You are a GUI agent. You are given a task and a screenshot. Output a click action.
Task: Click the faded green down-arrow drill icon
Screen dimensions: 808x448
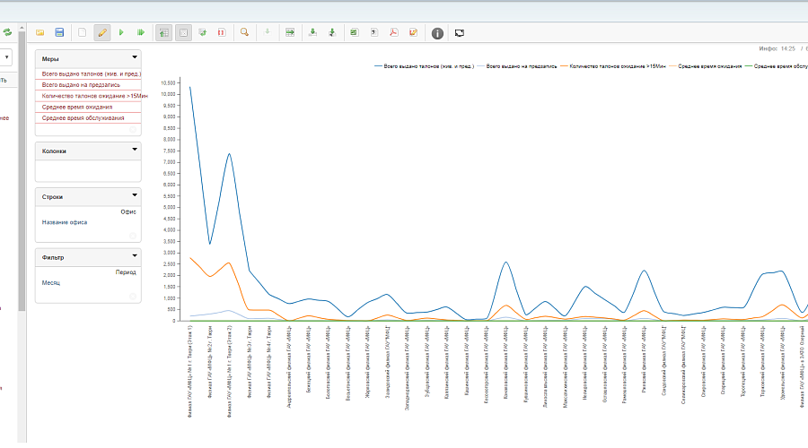[268, 32]
